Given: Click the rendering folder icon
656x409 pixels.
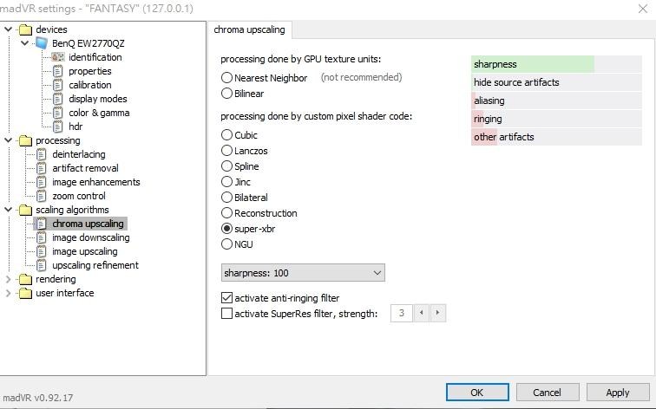Looking at the screenshot, I should coord(26,279).
